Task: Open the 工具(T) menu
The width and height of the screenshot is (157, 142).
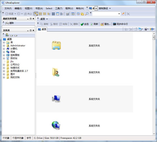Action: pyautogui.click(x=59, y=8)
